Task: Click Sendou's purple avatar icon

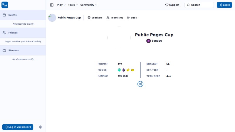Action: pyautogui.click(x=148, y=41)
